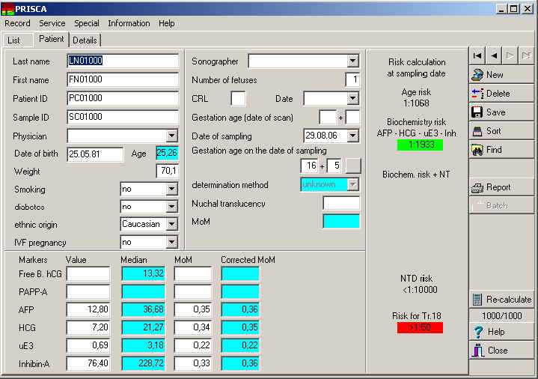
Task: Click the Weight field
Action: [x=167, y=171]
